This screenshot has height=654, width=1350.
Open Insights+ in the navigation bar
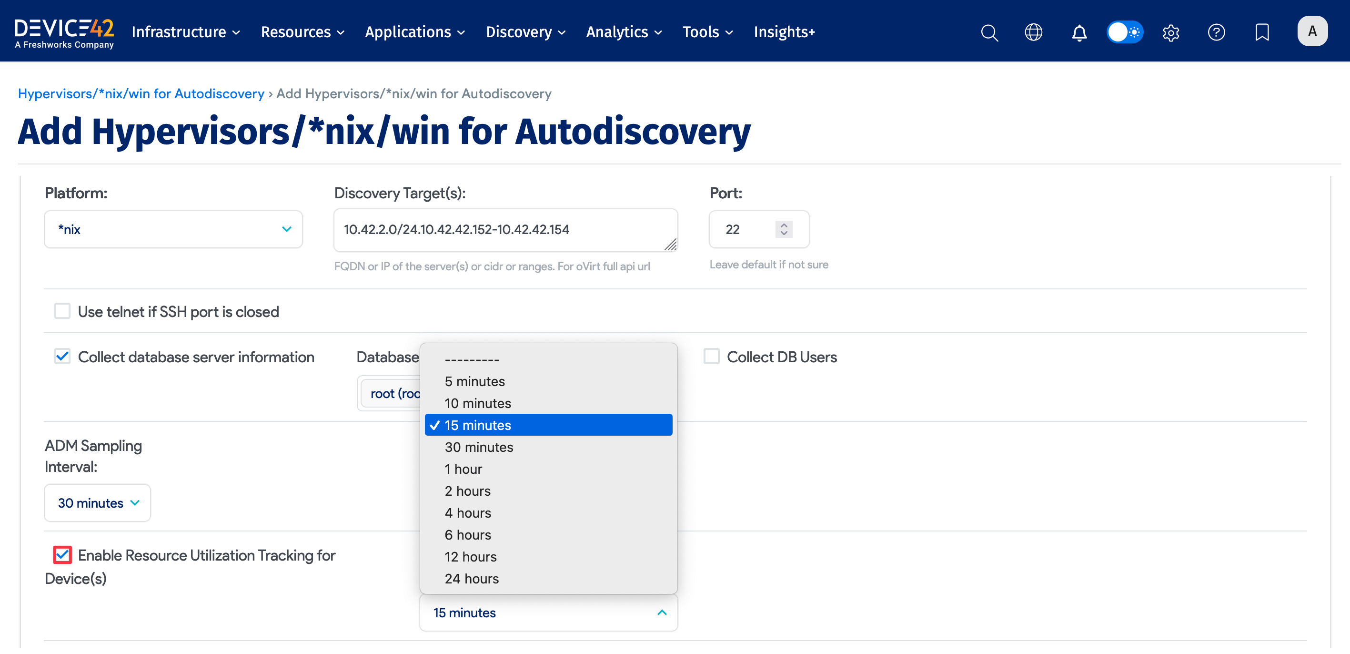[784, 32]
